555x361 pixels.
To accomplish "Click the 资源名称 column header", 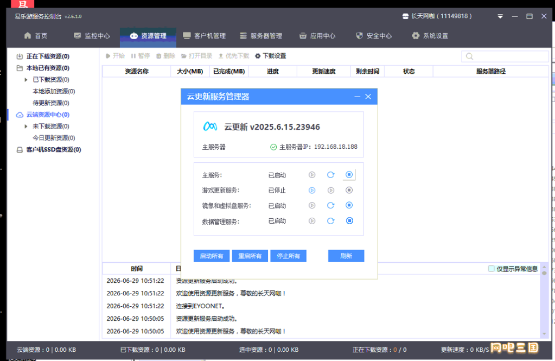I will 137,71.
